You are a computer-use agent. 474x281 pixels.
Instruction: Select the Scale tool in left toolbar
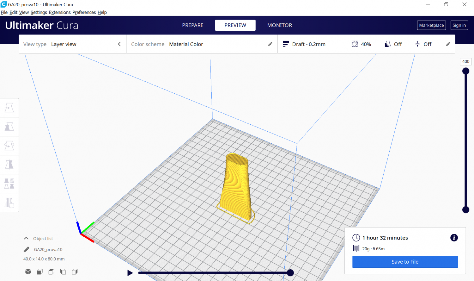[x=9, y=127]
